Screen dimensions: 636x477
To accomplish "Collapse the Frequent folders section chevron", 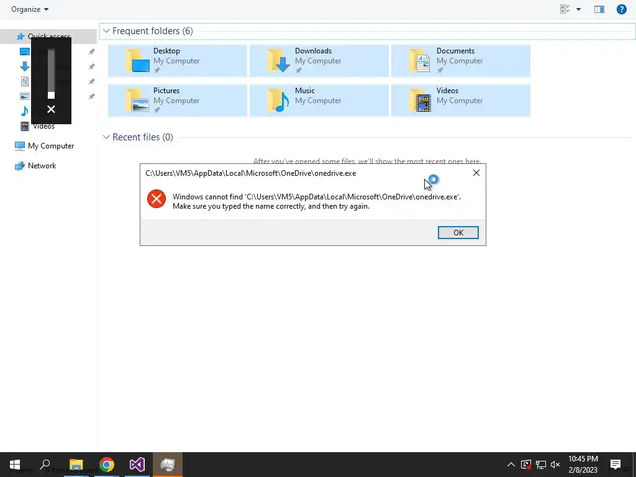I will 106,31.
